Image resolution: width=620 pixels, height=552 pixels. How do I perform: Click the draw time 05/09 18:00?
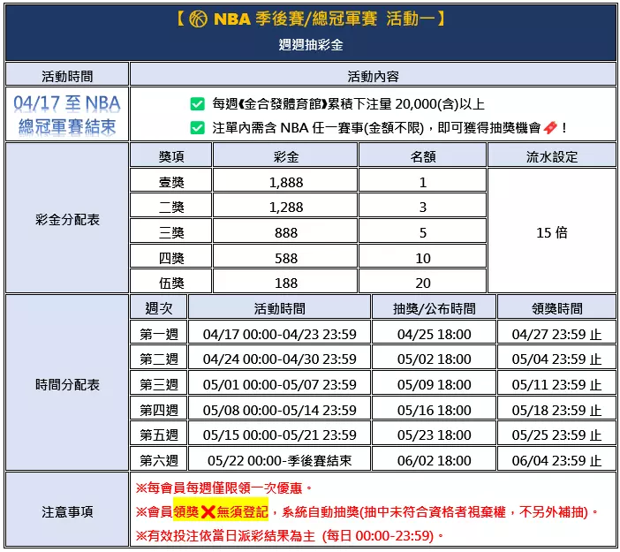tap(434, 384)
